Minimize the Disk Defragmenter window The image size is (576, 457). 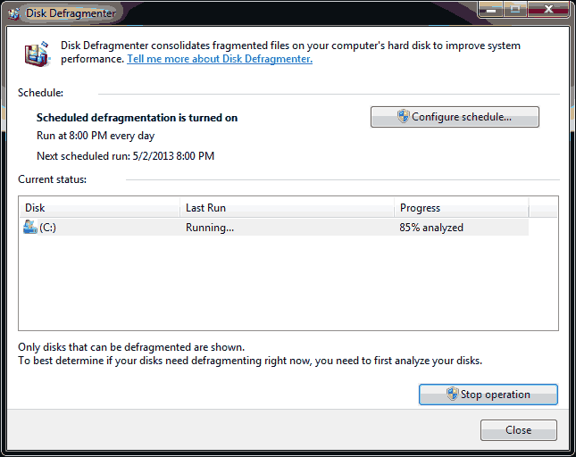pos(491,10)
